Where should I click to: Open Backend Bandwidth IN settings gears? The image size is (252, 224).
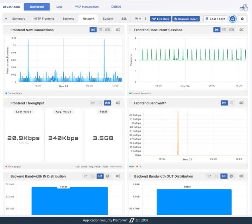coord(118,176)
